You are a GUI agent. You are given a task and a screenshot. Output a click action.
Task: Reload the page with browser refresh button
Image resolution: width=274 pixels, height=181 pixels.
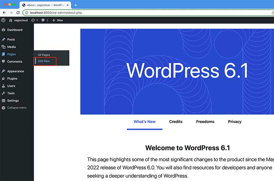18,13
